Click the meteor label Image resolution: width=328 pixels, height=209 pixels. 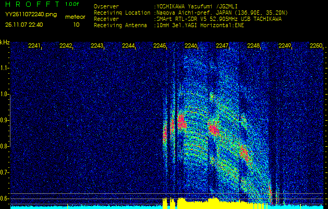pos(75,17)
